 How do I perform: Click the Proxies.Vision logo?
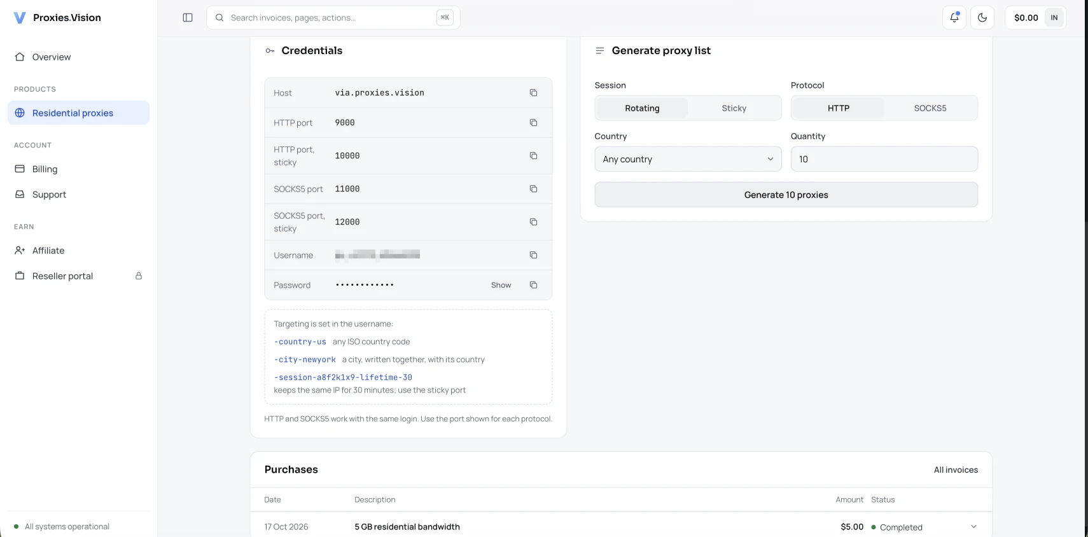[57, 18]
